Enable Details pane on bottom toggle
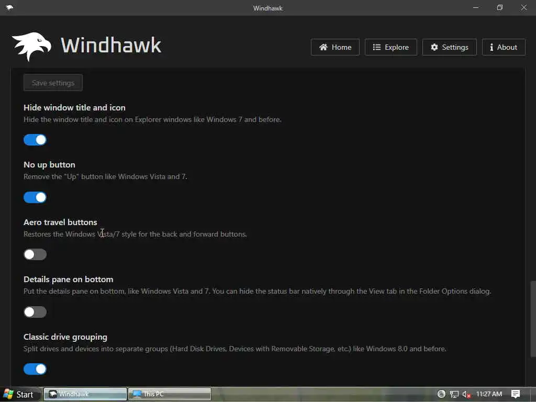This screenshot has height=402, width=536. pos(35,312)
